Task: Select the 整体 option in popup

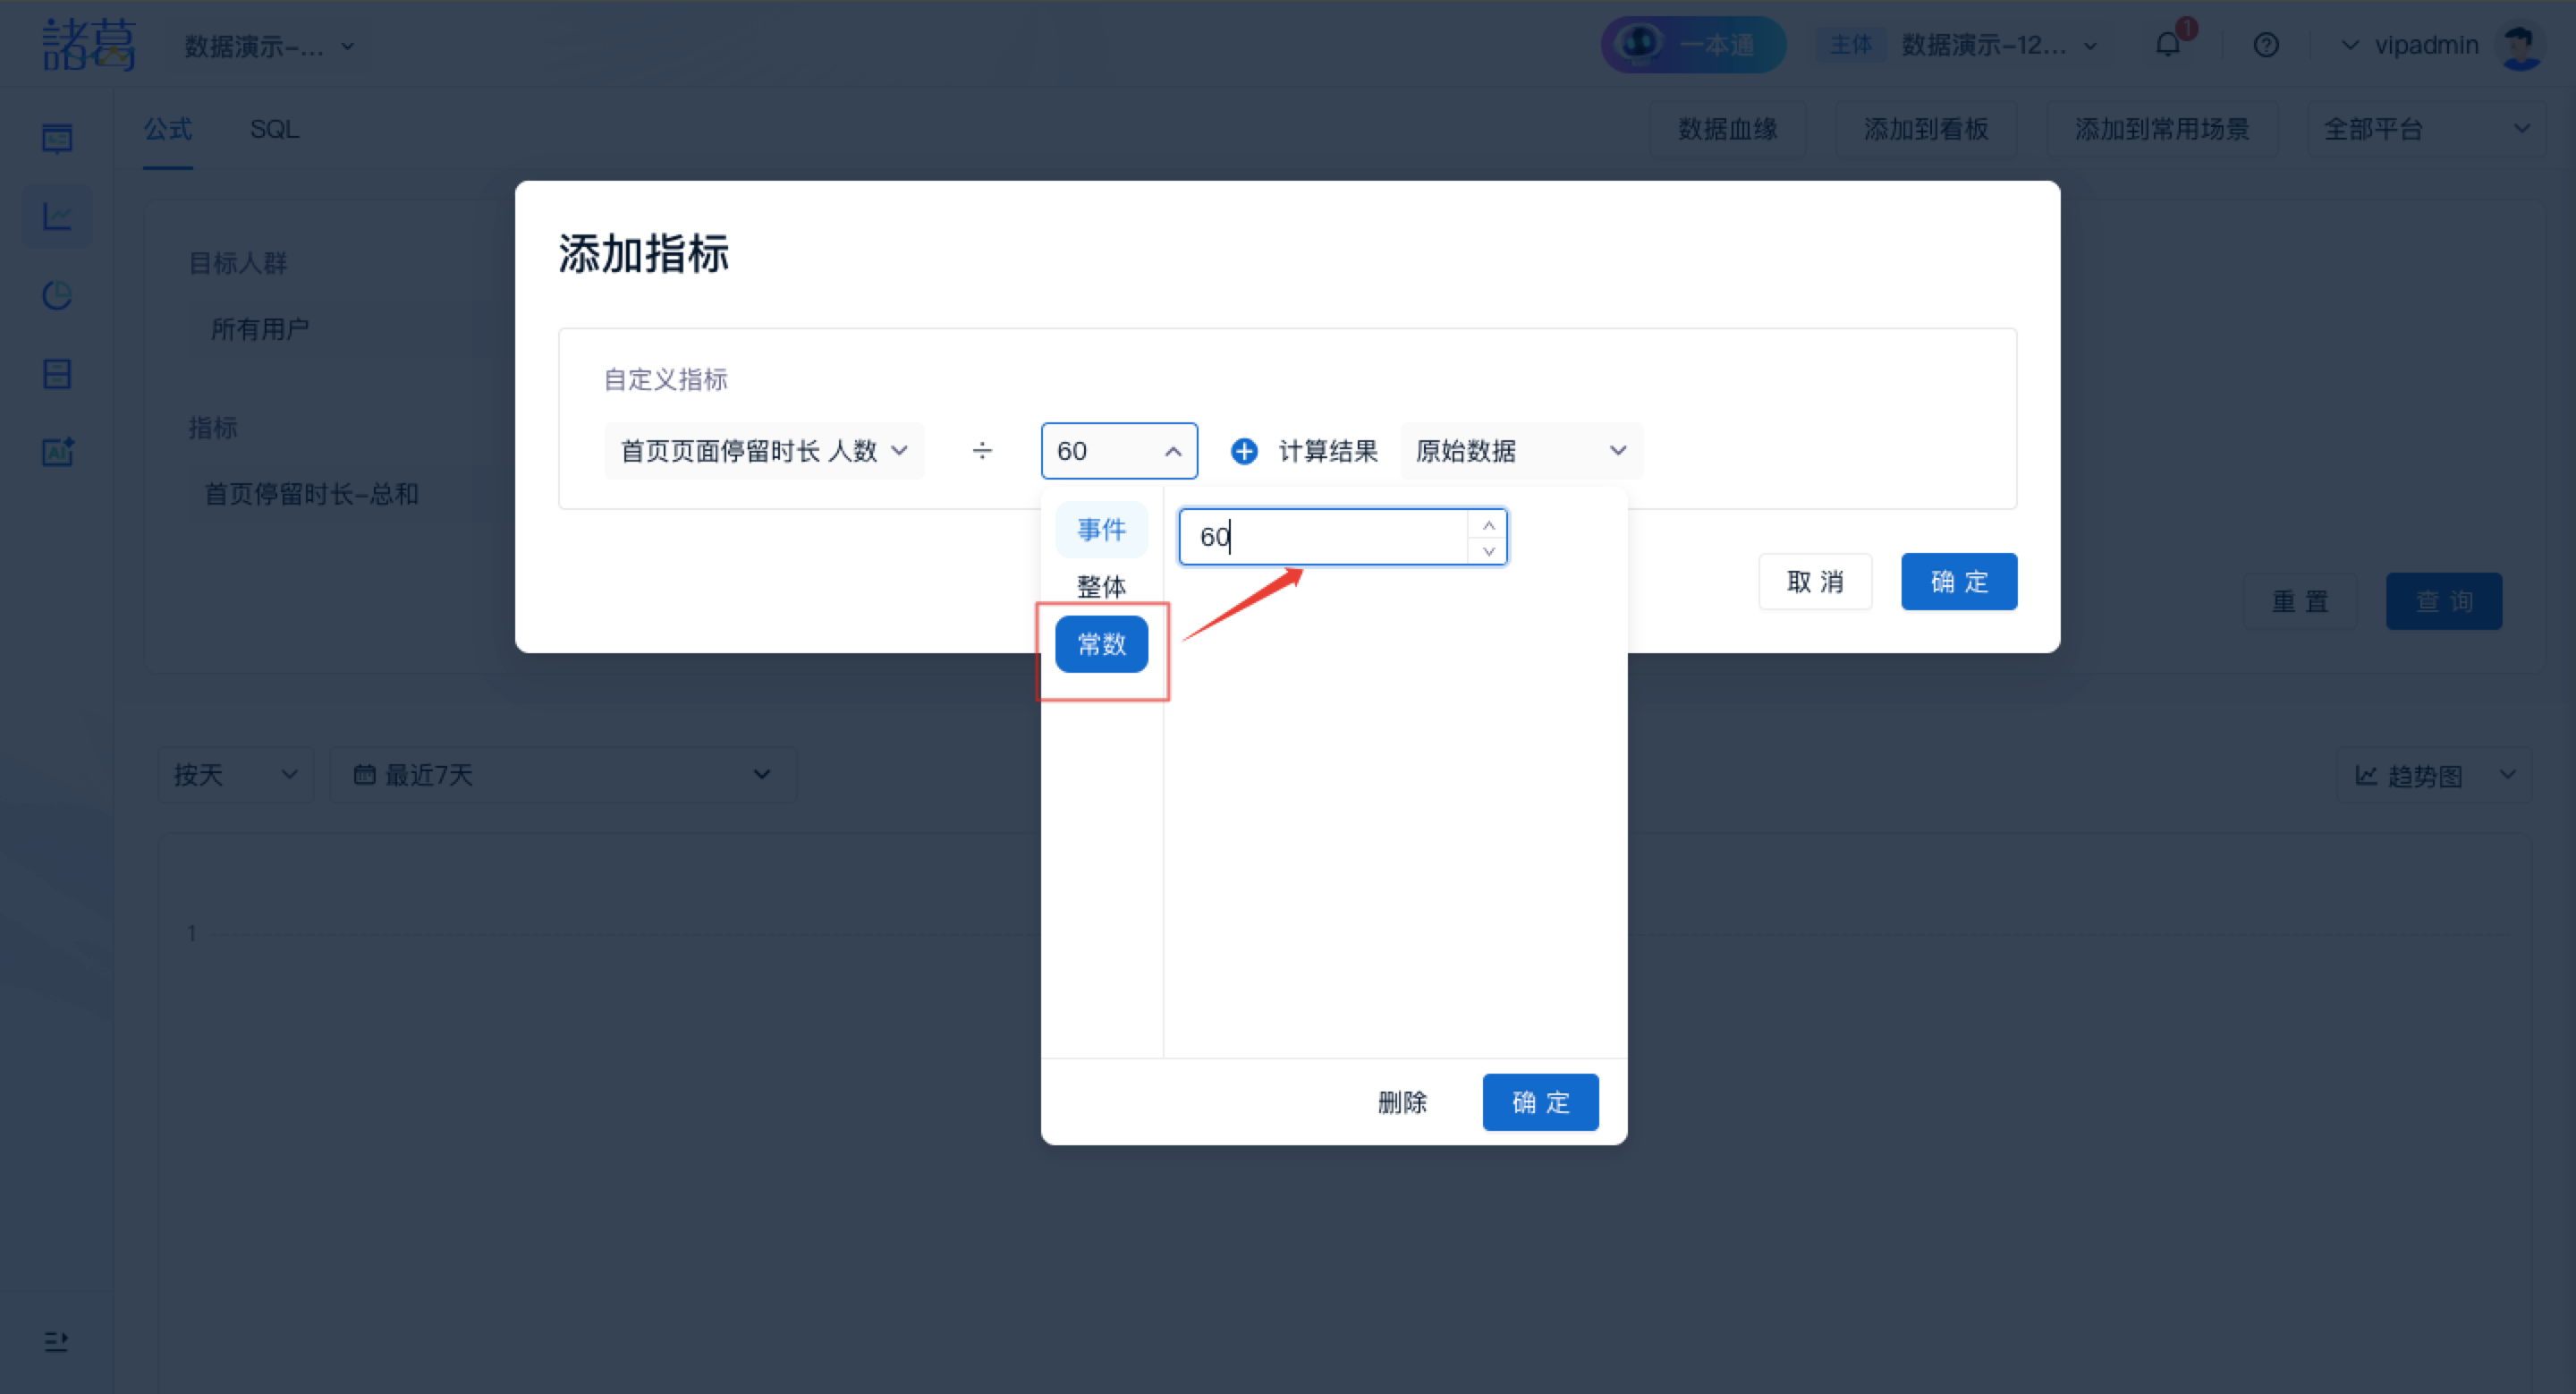Action: click(1101, 586)
